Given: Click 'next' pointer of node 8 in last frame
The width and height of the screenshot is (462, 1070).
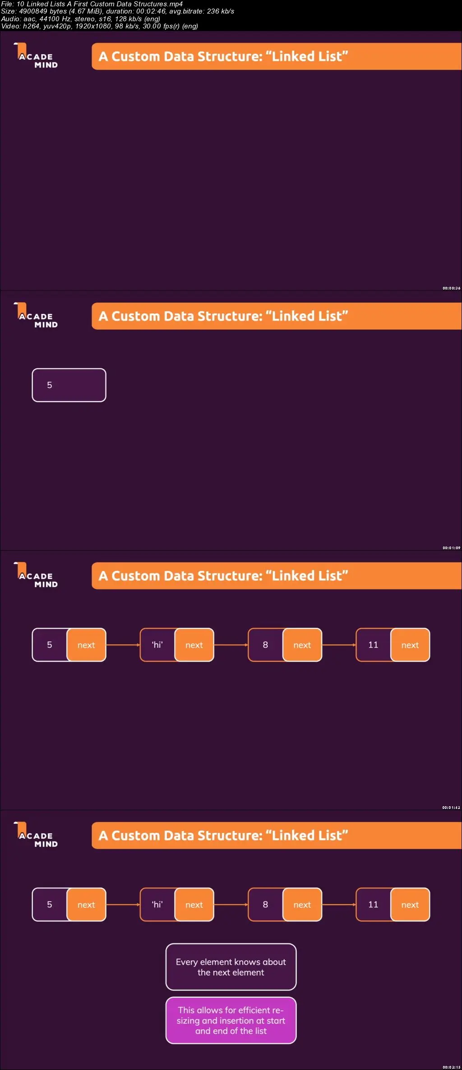Looking at the screenshot, I should pyautogui.click(x=302, y=905).
